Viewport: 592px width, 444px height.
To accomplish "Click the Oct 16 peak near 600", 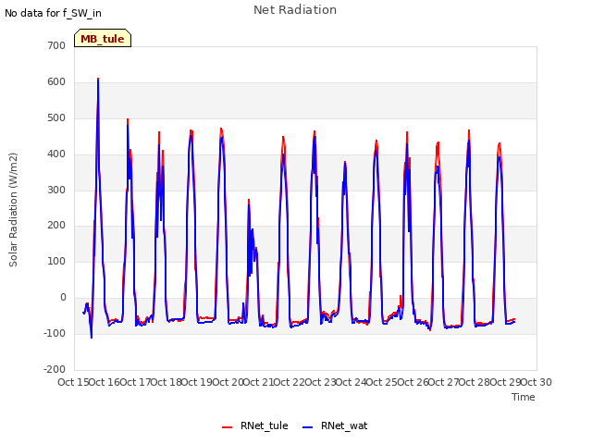I will click(x=98, y=80).
